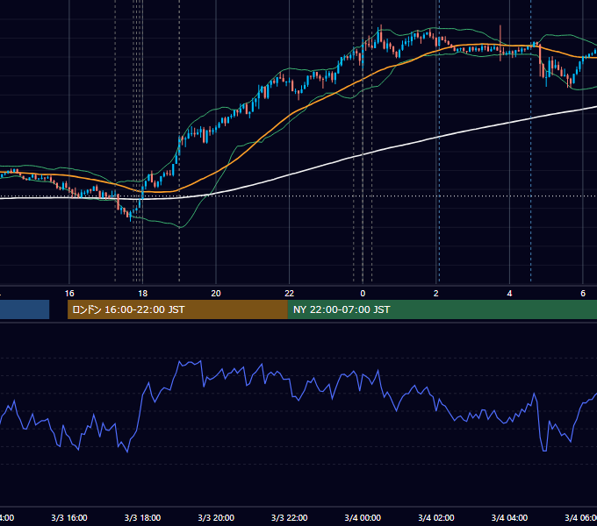
Task: Click the hour label 6 on chart axis
Action: tap(583, 294)
